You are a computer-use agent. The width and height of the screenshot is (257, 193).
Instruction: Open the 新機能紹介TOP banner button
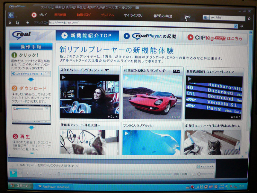point(87,35)
